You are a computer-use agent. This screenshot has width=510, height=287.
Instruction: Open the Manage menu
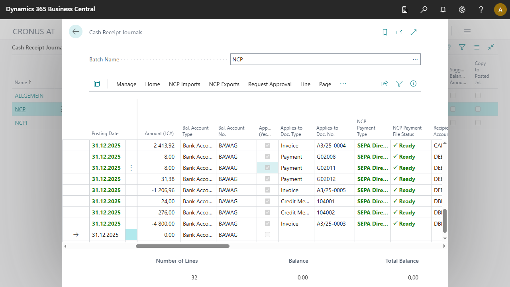(126, 84)
